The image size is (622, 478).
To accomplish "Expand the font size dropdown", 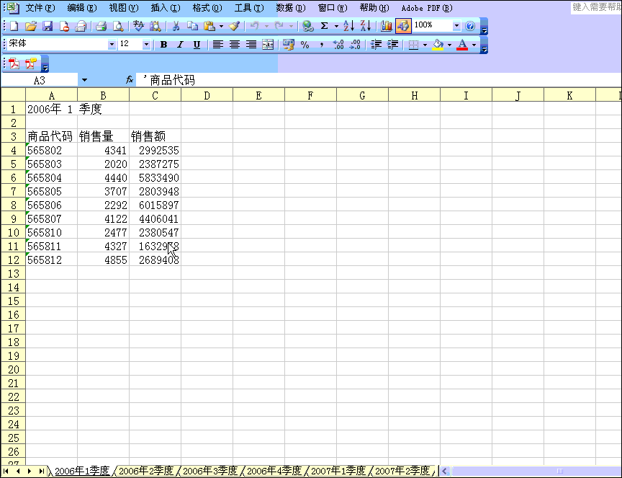I will point(146,45).
